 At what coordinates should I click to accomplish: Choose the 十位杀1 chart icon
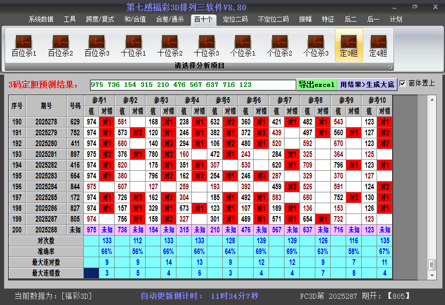coord(133,45)
